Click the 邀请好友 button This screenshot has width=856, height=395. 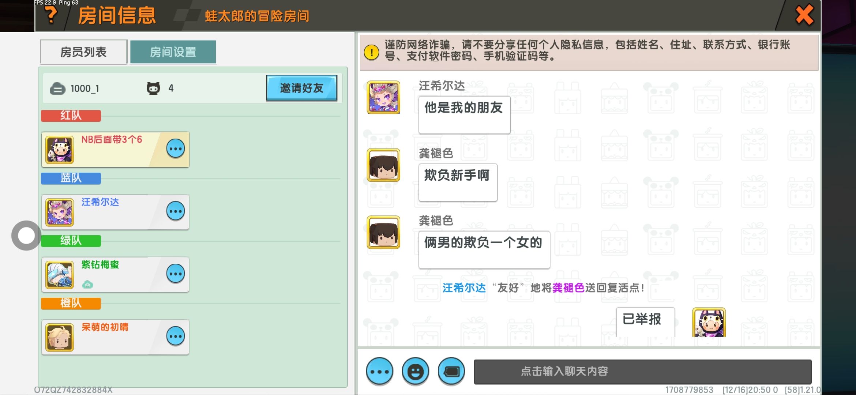[x=302, y=88]
